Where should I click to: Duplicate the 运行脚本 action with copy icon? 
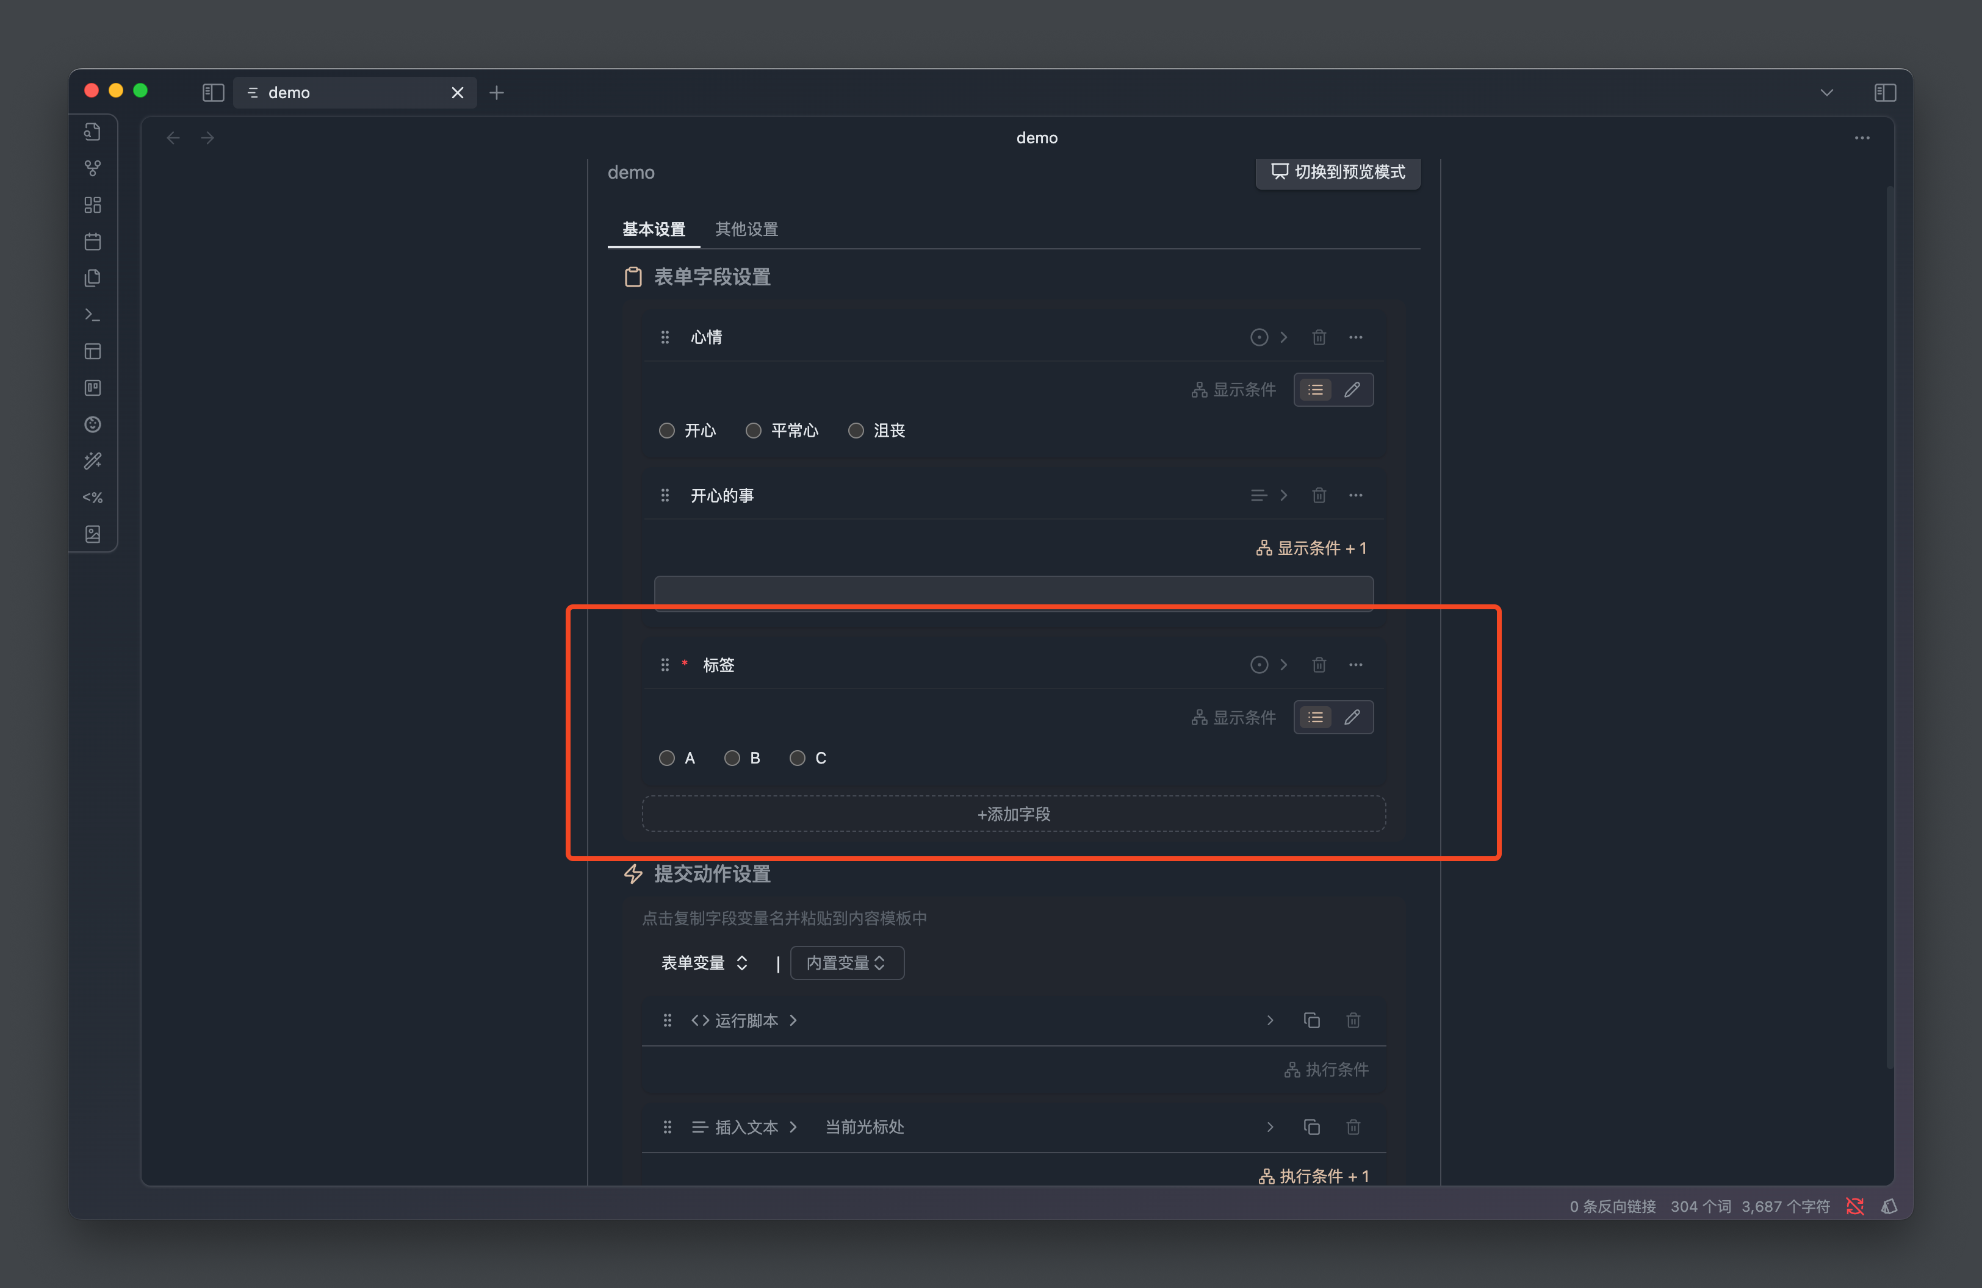[x=1311, y=1020]
